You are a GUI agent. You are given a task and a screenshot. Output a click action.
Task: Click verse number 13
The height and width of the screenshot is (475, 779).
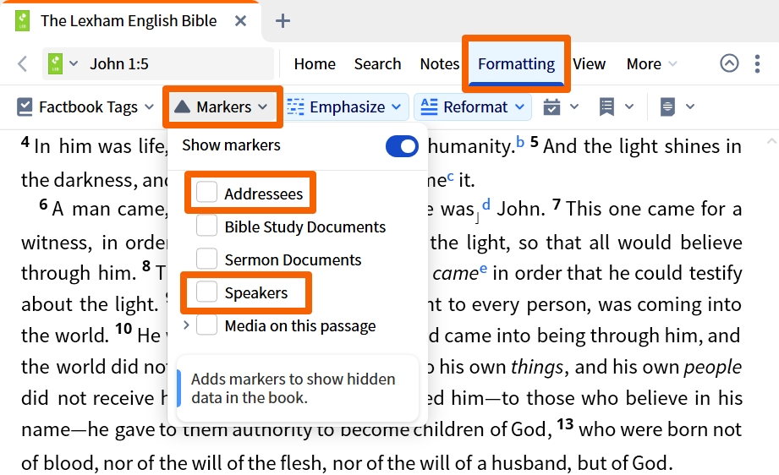pyautogui.click(x=565, y=424)
